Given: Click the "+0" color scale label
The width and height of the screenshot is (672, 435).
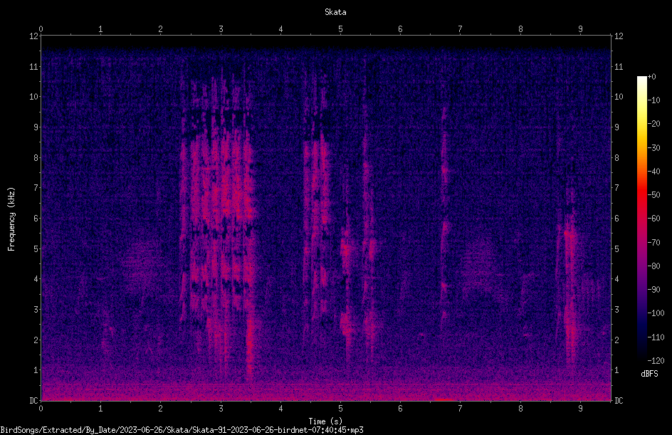Looking at the screenshot, I should [x=651, y=77].
